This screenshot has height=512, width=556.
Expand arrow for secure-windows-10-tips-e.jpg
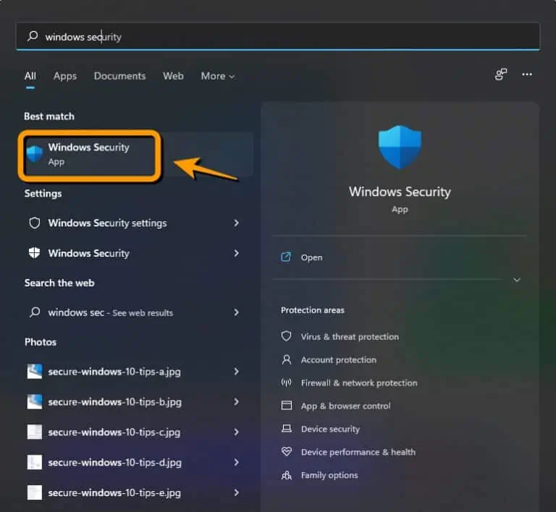coord(236,492)
